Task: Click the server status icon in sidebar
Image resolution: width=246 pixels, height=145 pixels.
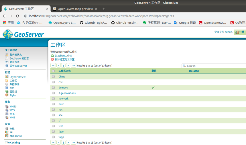Action: click(x=7, y=55)
